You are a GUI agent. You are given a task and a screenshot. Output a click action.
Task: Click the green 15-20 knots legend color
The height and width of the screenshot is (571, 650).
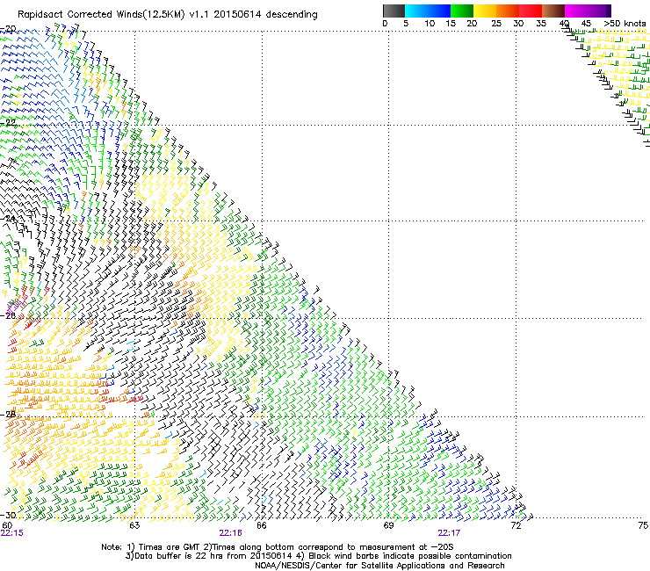click(462, 11)
